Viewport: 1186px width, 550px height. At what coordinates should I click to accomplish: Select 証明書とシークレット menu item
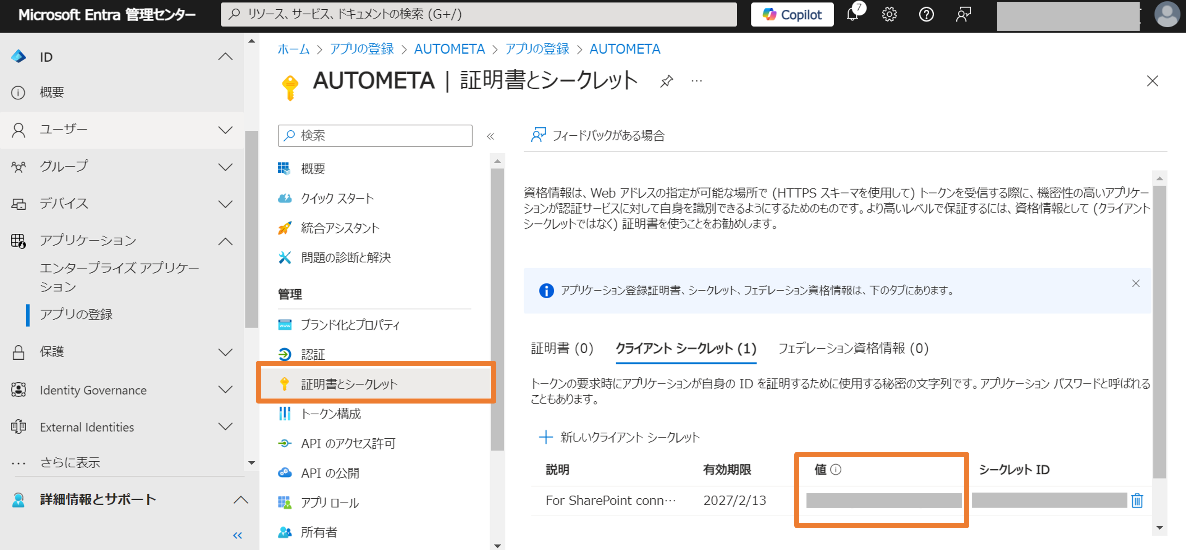click(376, 384)
